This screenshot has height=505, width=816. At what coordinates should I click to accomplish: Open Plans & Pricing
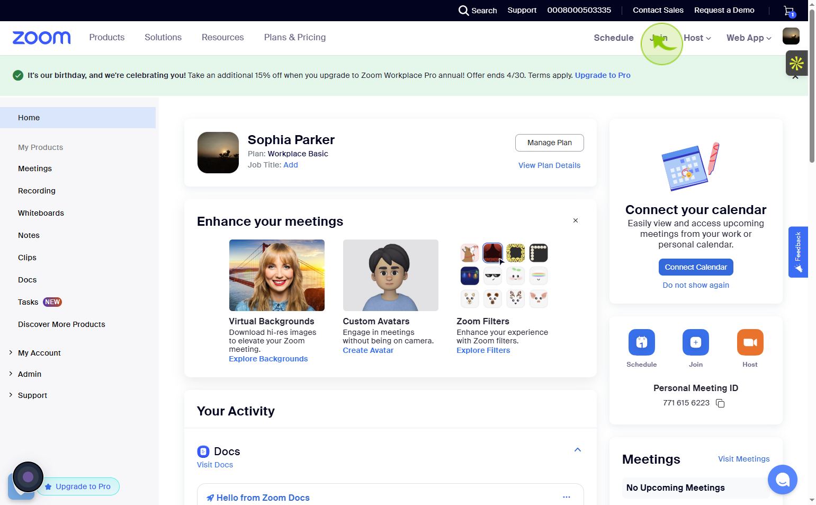(x=295, y=37)
